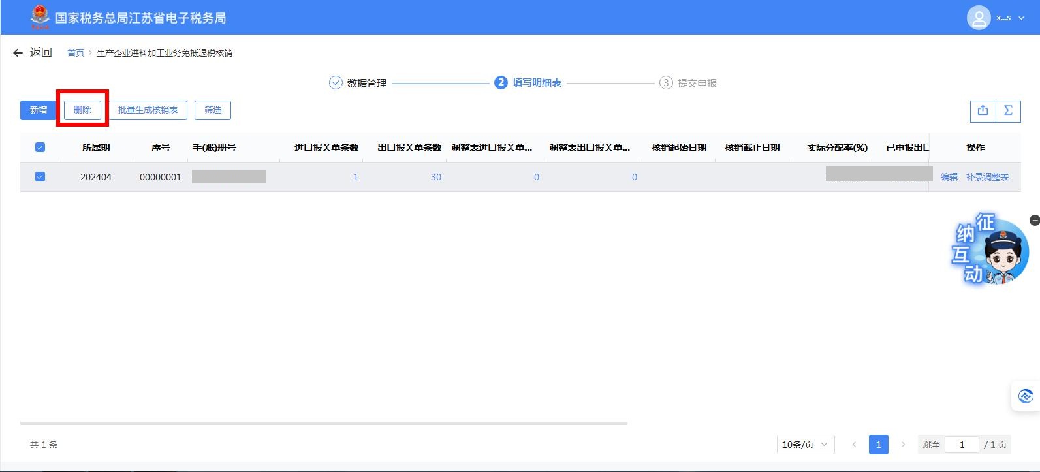Click the user avatar icon

pos(978,18)
